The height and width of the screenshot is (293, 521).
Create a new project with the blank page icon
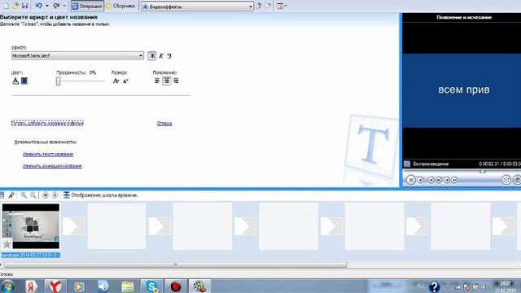point(6,6)
